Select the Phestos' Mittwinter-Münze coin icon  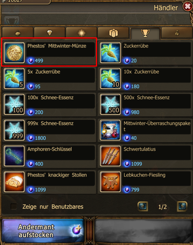tap(14, 53)
